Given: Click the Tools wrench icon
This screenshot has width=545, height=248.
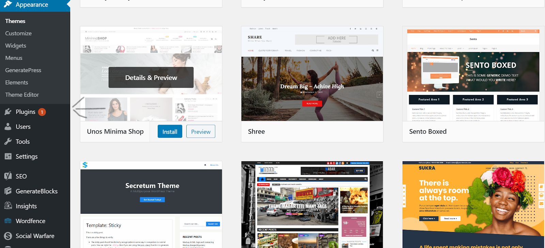Looking at the screenshot, I should click(8, 142).
